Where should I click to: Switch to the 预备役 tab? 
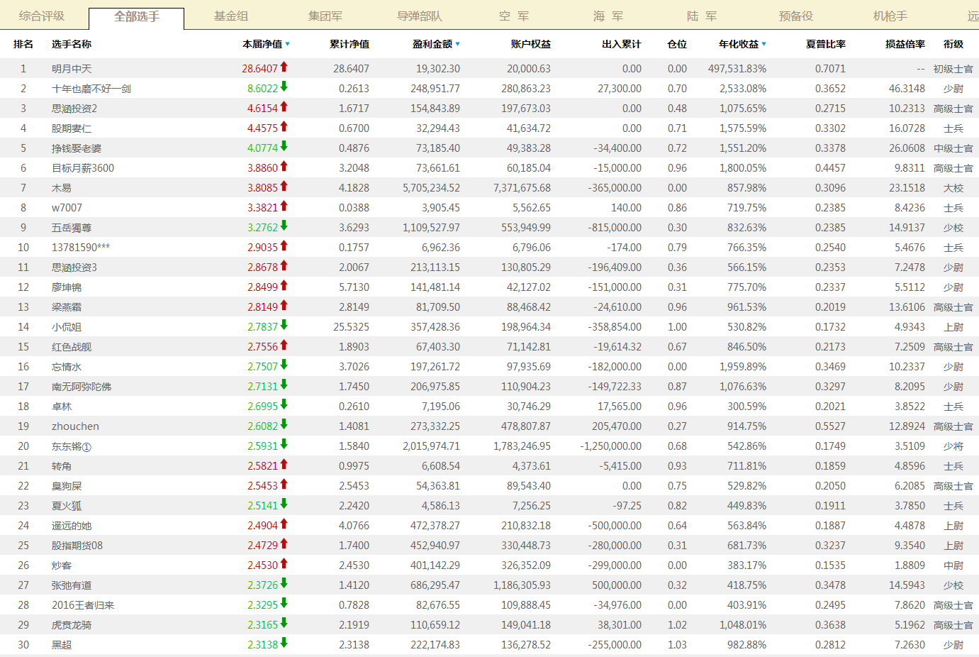coord(796,16)
